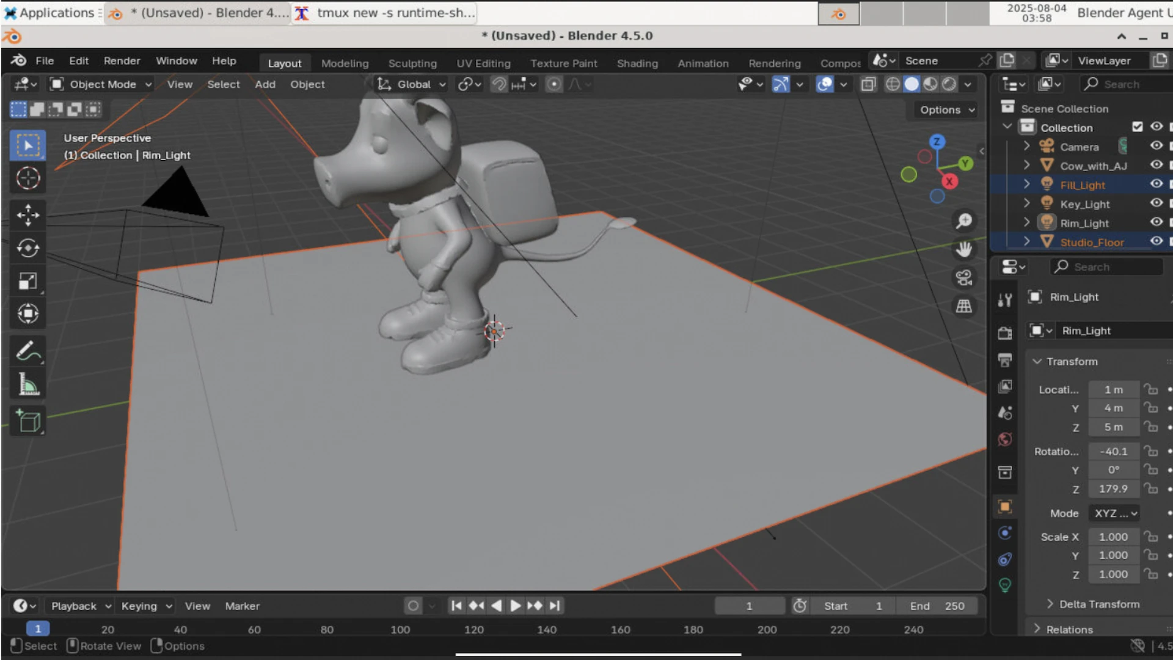
Task: Switch to the Modeling workspace tab
Action: pos(345,63)
